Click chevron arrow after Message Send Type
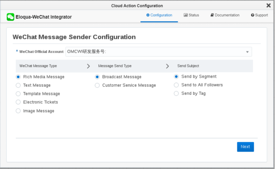275x169 pixels. coord(167,66)
